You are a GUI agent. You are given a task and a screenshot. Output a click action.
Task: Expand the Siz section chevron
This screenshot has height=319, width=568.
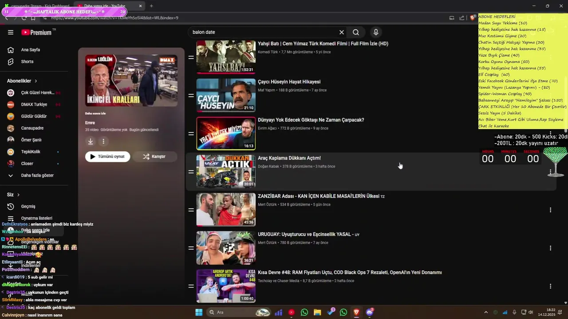click(x=18, y=195)
